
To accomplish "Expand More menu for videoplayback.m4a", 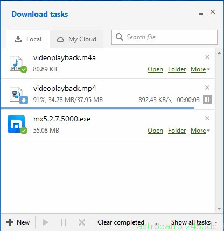I will 200,69.
